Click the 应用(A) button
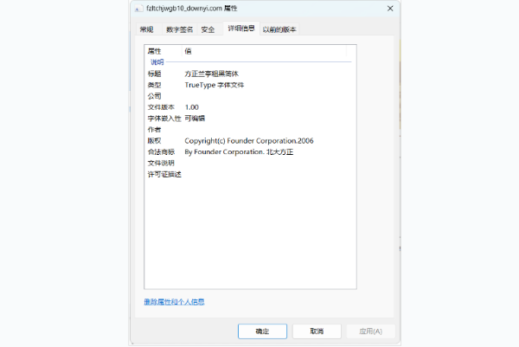Image resolution: width=519 pixels, height=347 pixels. pyautogui.click(x=371, y=331)
